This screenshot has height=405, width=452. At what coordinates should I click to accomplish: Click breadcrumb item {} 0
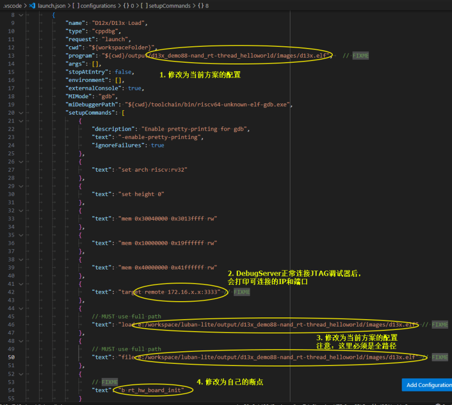click(x=129, y=6)
